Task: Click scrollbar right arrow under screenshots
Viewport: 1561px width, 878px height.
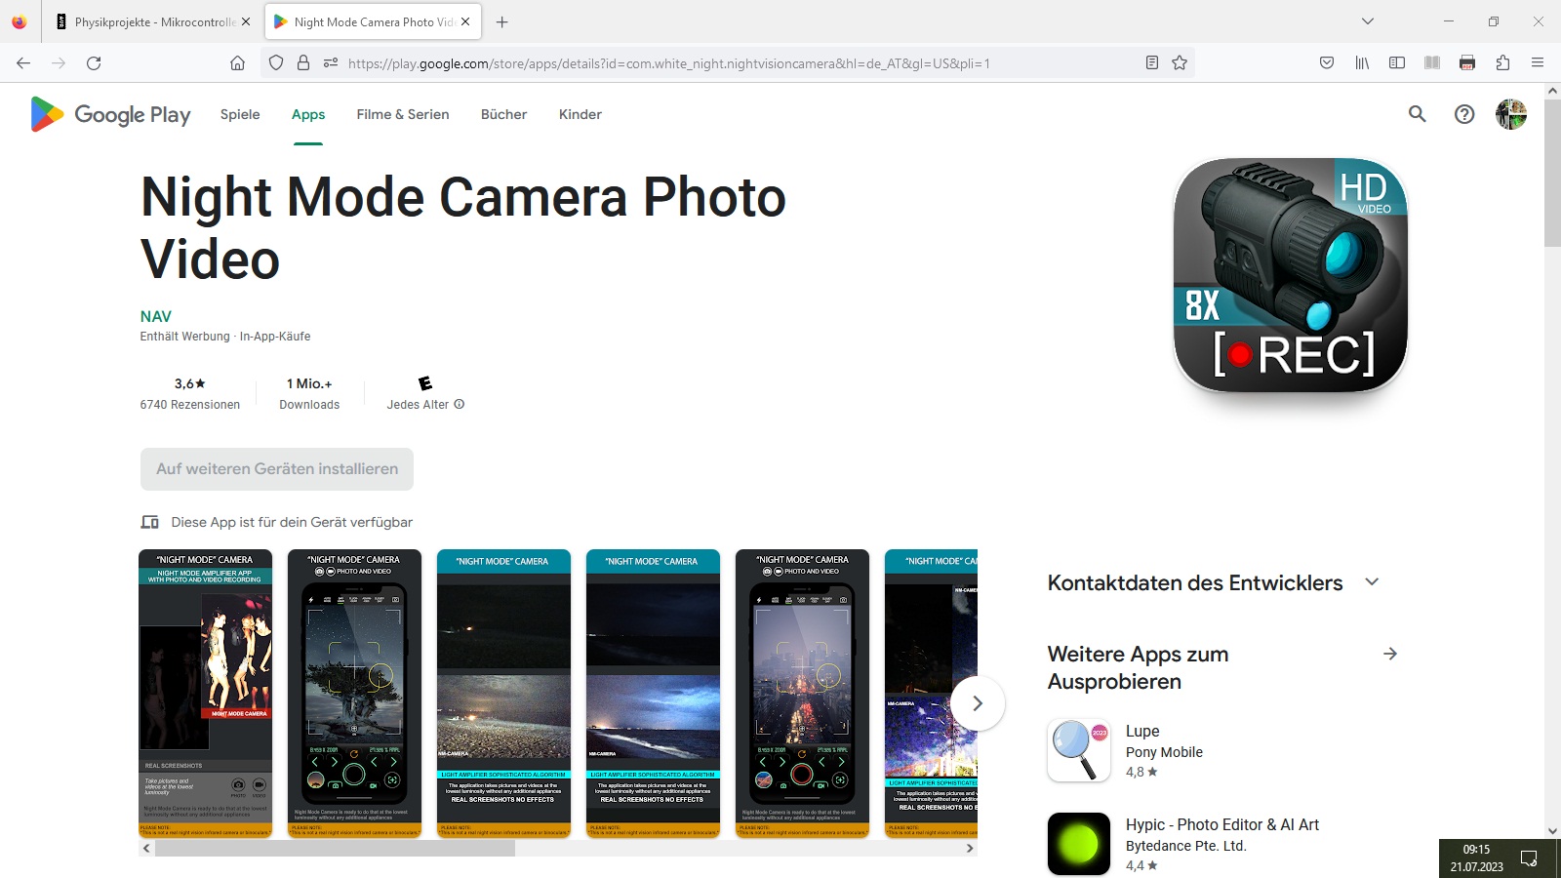Action: tap(970, 849)
